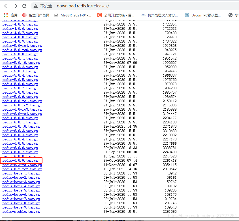Download redis-5.0.7.tar.gz
239x221 pixels.
click(20, 88)
